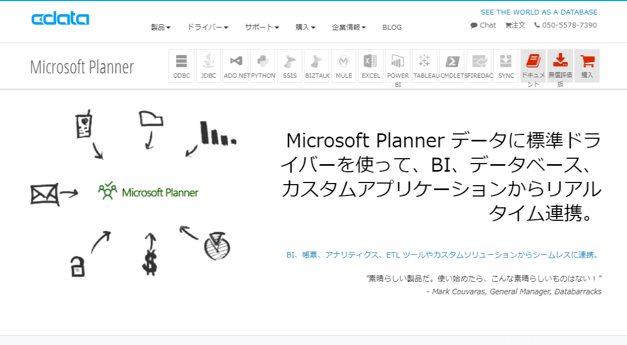The height and width of the screenshot is (345, 627).
Task: Open the Python connector icon
Action: tap(262, 66)
